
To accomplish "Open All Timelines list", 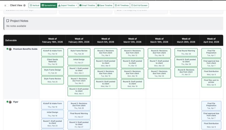I will click(122, 5).
